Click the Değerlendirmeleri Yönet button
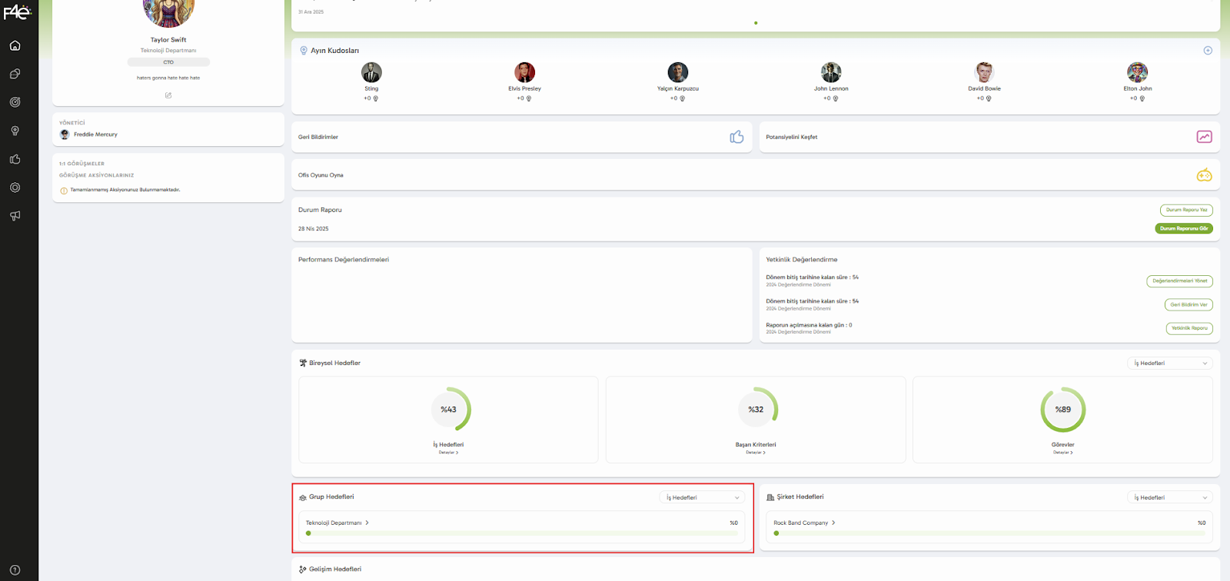The image size is (1230, 581). [1179, 281]
